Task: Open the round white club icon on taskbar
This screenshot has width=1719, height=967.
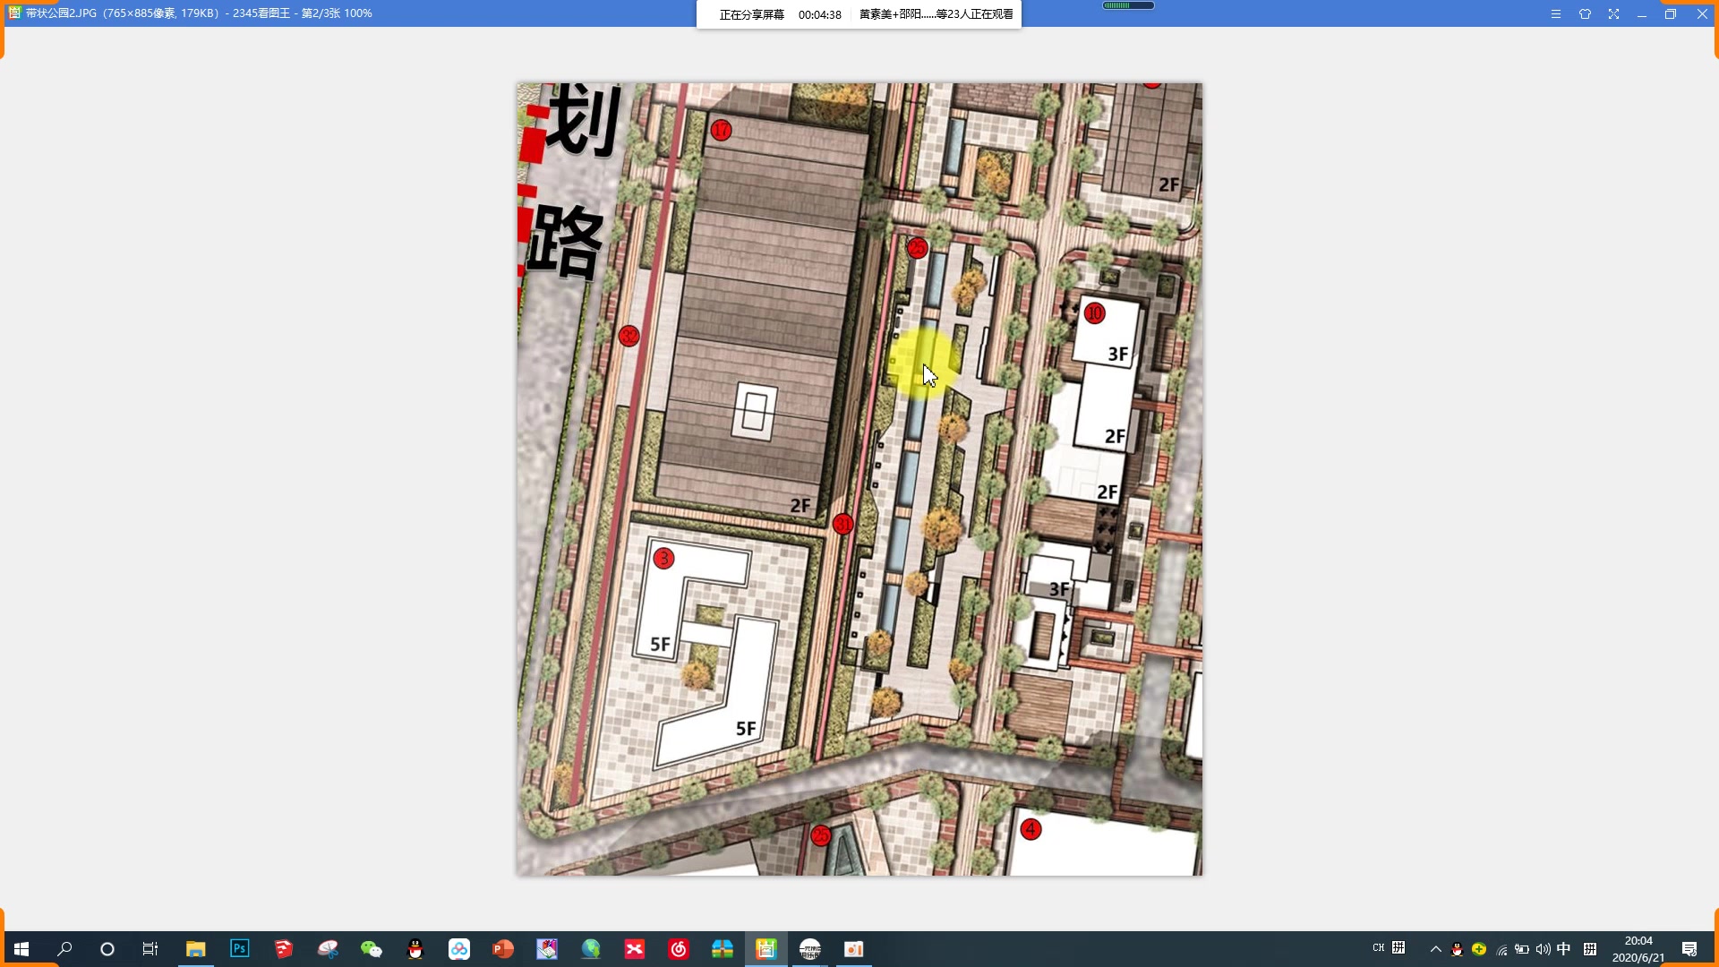Action: [810, 949]
